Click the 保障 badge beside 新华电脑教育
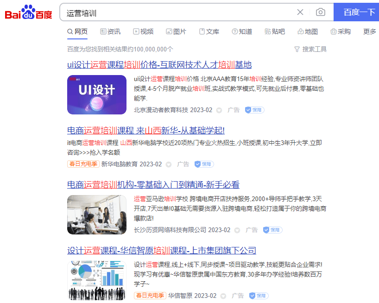Screen dimensions: 379x303 coord(203,164)
